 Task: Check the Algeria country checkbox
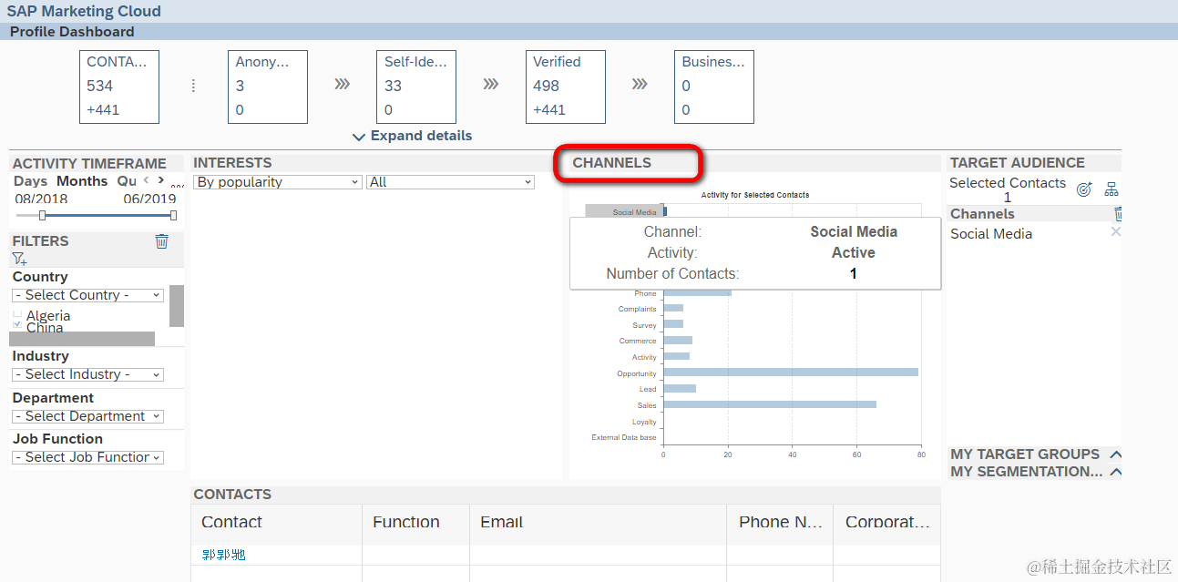click(17, 315)
